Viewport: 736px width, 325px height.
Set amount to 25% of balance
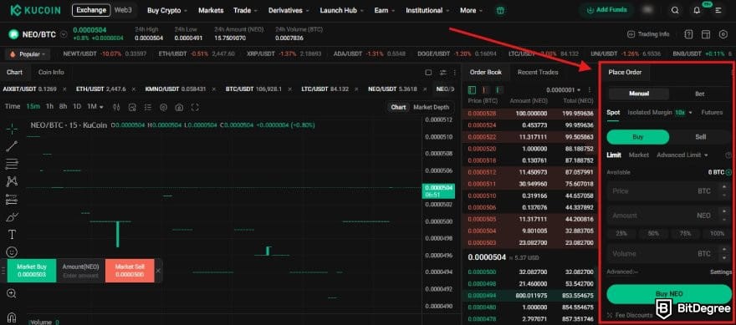click(621, 234)
